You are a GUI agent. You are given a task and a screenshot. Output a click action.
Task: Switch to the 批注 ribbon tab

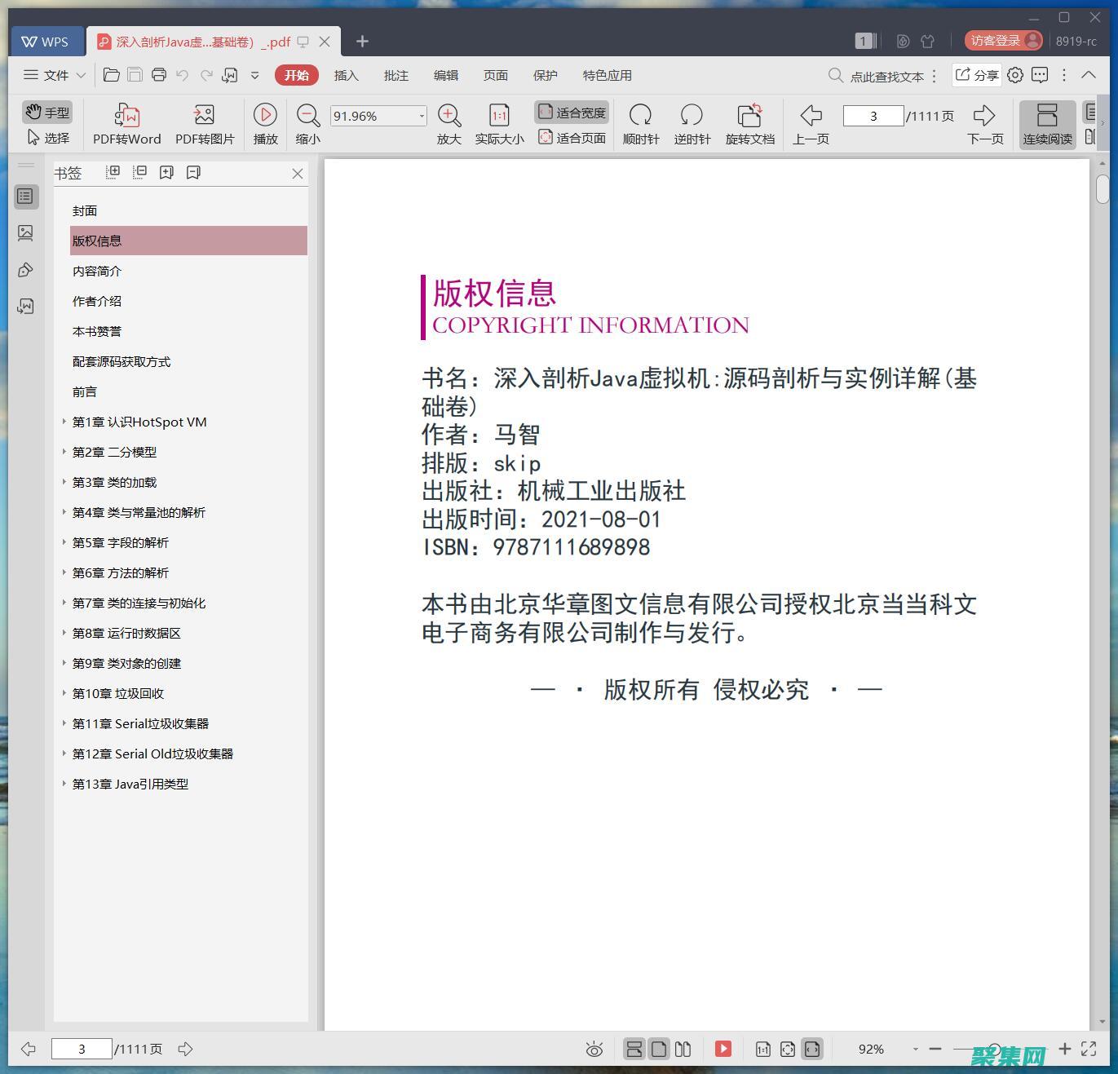coord(396,75)
